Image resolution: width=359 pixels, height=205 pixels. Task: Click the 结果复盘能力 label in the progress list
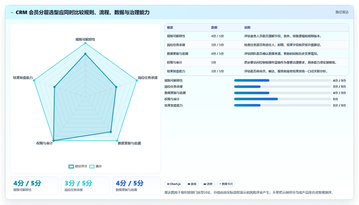[173, 105]
